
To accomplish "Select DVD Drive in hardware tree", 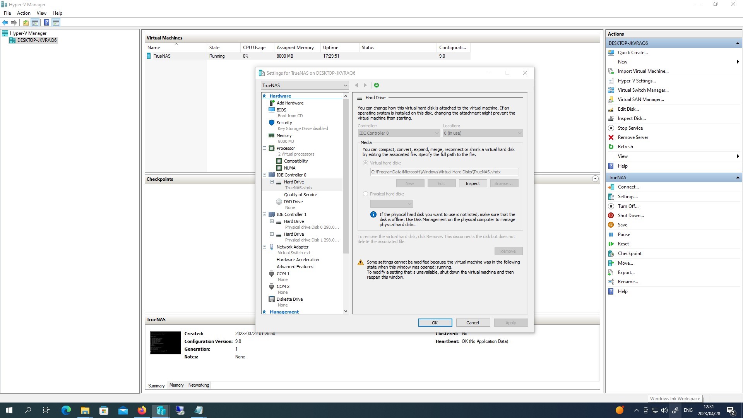I will (x=293, y=202).
